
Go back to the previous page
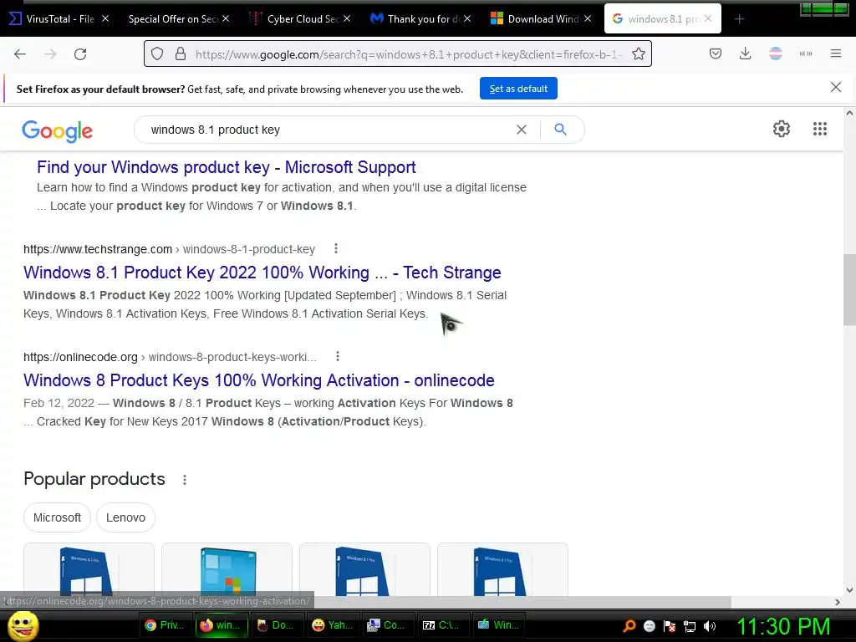pyautogui.click(x=20, y=54)
